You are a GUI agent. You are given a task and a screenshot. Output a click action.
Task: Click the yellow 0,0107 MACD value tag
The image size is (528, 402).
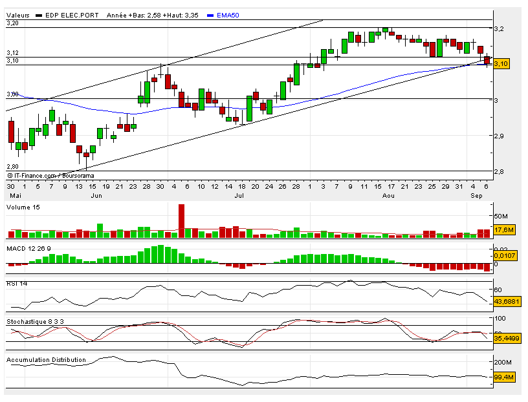tap(505, 256)
